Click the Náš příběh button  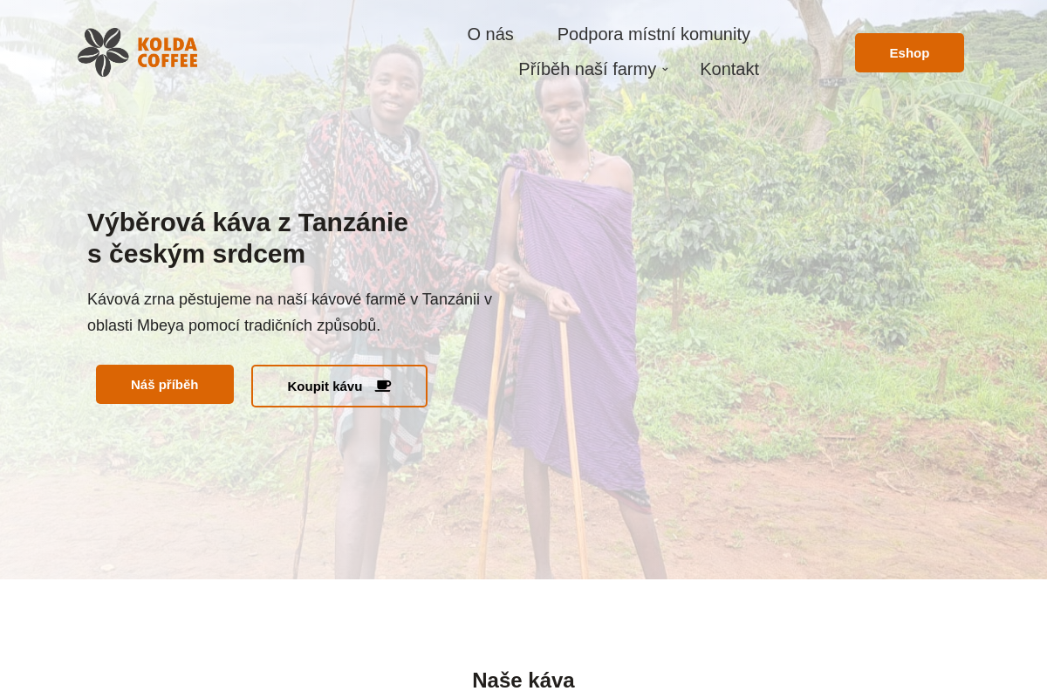point(165,384)
